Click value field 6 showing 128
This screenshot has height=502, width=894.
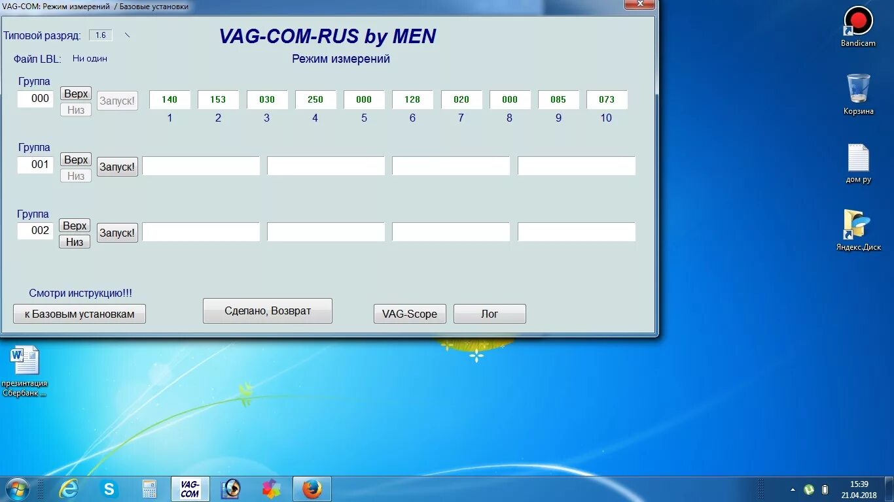tap(412, 99)
